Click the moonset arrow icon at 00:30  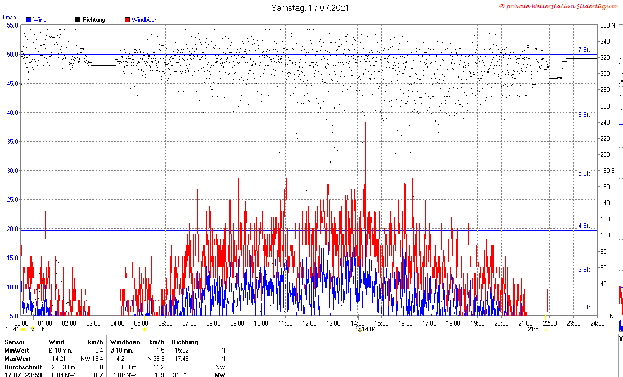32,329
